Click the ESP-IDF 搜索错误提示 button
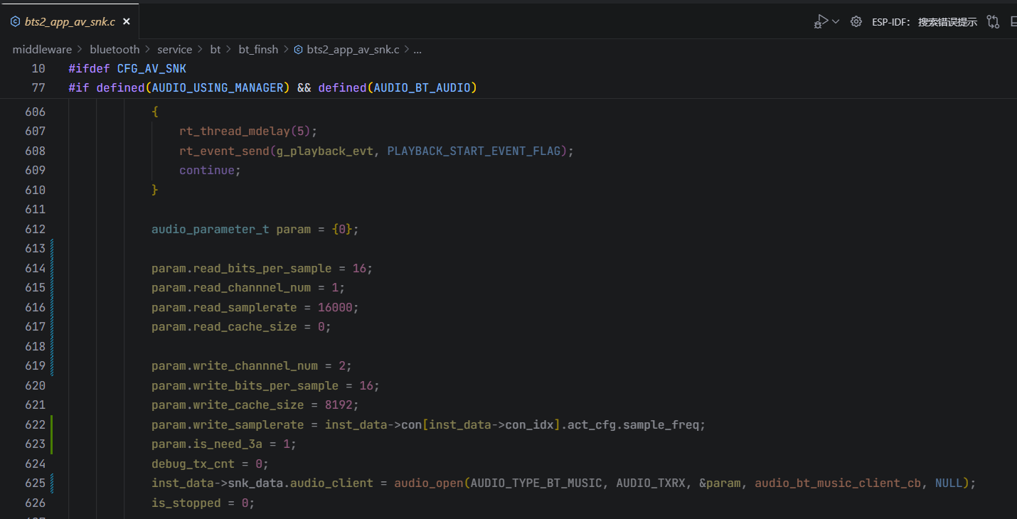Image resolution: width=1017 pixels, height=519 pixels. tap(924, 22)
